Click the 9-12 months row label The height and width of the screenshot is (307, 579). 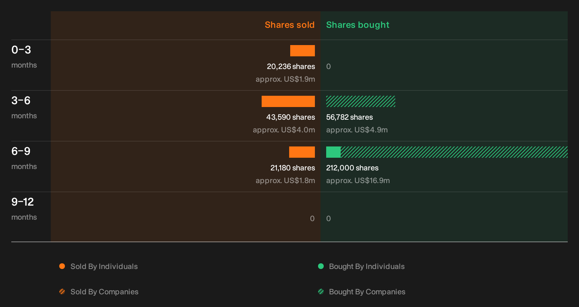24,209
